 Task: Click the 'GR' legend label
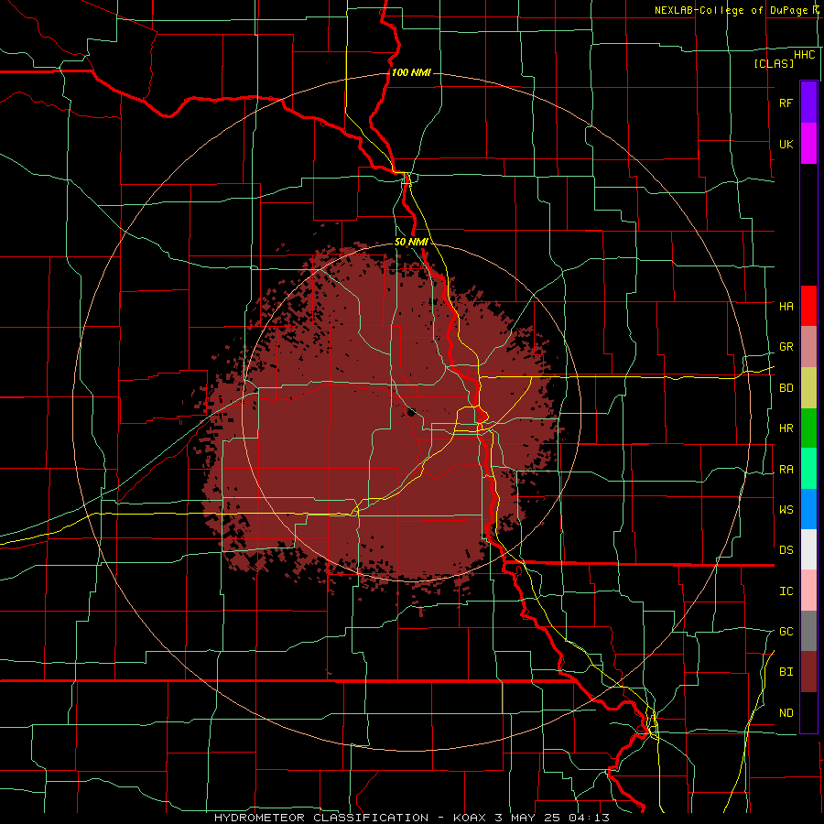pos(786,347)
